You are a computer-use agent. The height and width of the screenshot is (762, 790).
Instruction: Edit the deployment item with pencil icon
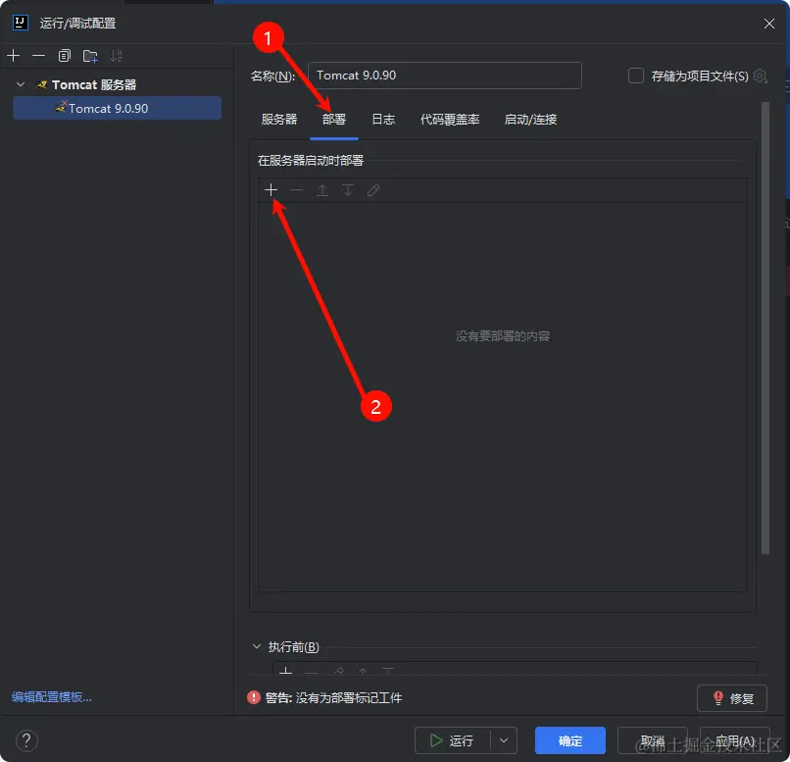373,190
